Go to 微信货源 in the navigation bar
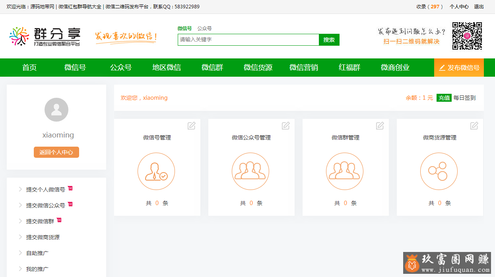 coord(258,68)
